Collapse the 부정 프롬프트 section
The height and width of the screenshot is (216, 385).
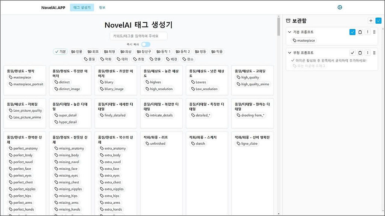coord(290,52)
